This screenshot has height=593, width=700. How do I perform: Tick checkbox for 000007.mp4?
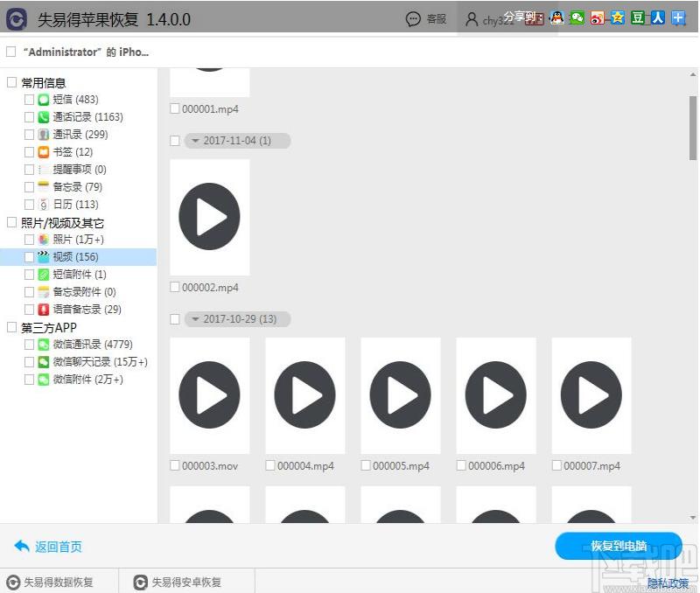pyautogui.click(x=556, y=465)
